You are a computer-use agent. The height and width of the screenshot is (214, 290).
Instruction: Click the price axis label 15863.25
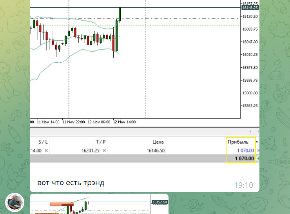250,106
